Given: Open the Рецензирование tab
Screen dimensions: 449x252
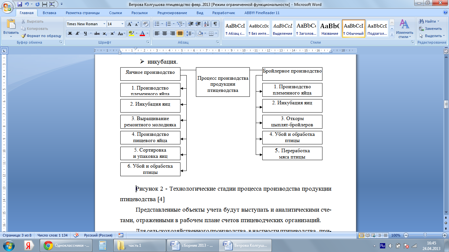Looking at the screenshot, I should coord(172,13).
